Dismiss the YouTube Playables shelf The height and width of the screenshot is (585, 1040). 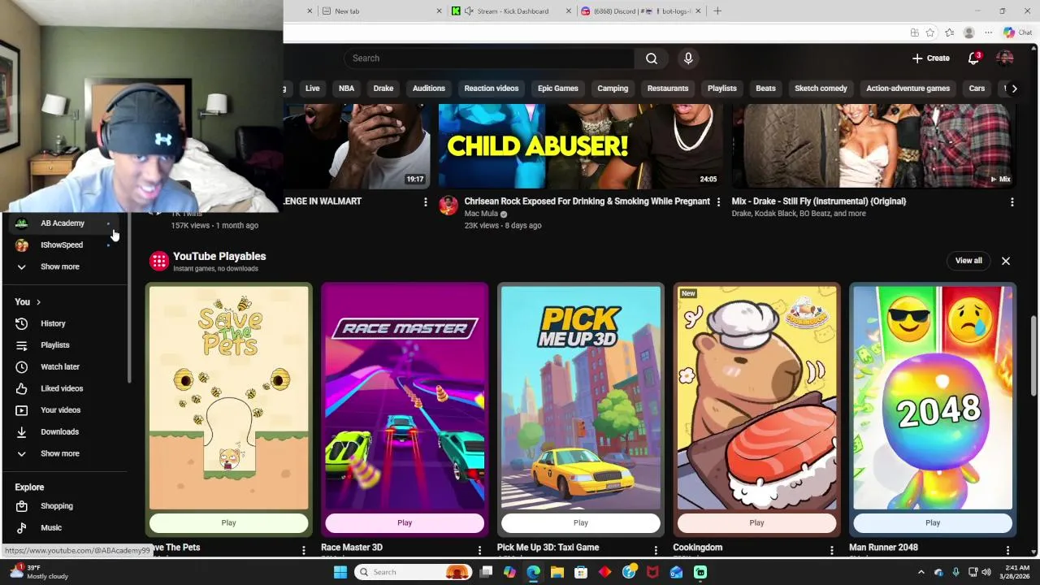click(1006, 261)
